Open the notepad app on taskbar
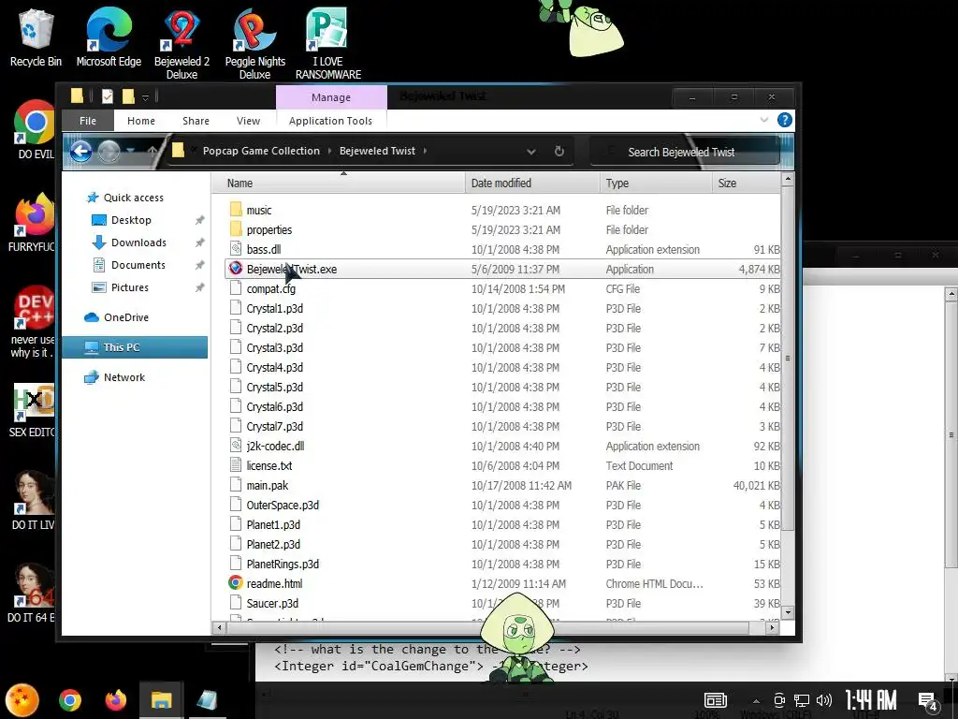The width and height of the screenshot is (958, 719). 207,700
